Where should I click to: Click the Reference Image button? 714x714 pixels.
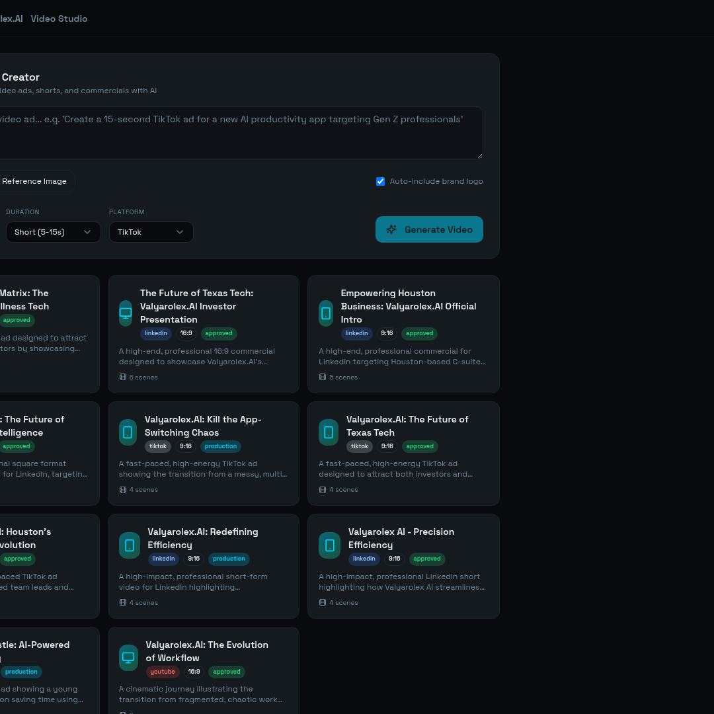click(34, 181)
